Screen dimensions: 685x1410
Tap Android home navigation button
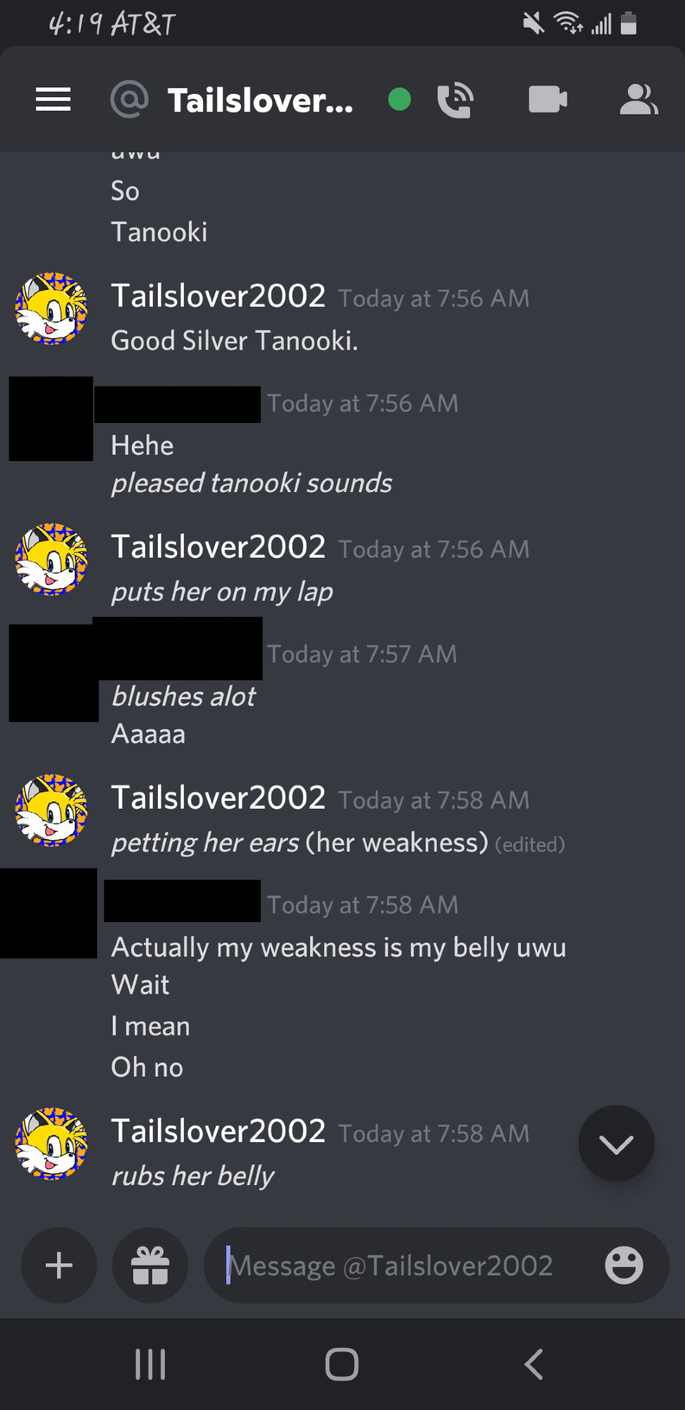pos(342,1364)
